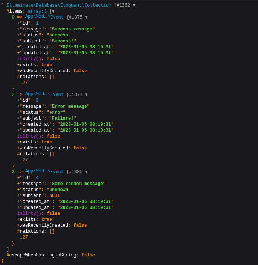Expand hidden …27 properties under Event #1375
This screenshot has width=258, height=265.
24,83
